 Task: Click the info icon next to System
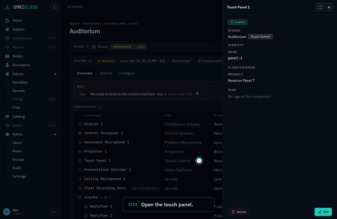click(x=90, y=61)
